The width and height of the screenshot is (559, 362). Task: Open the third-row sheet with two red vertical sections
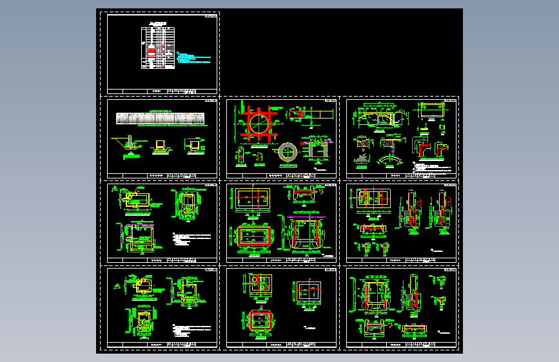(401, 224)
